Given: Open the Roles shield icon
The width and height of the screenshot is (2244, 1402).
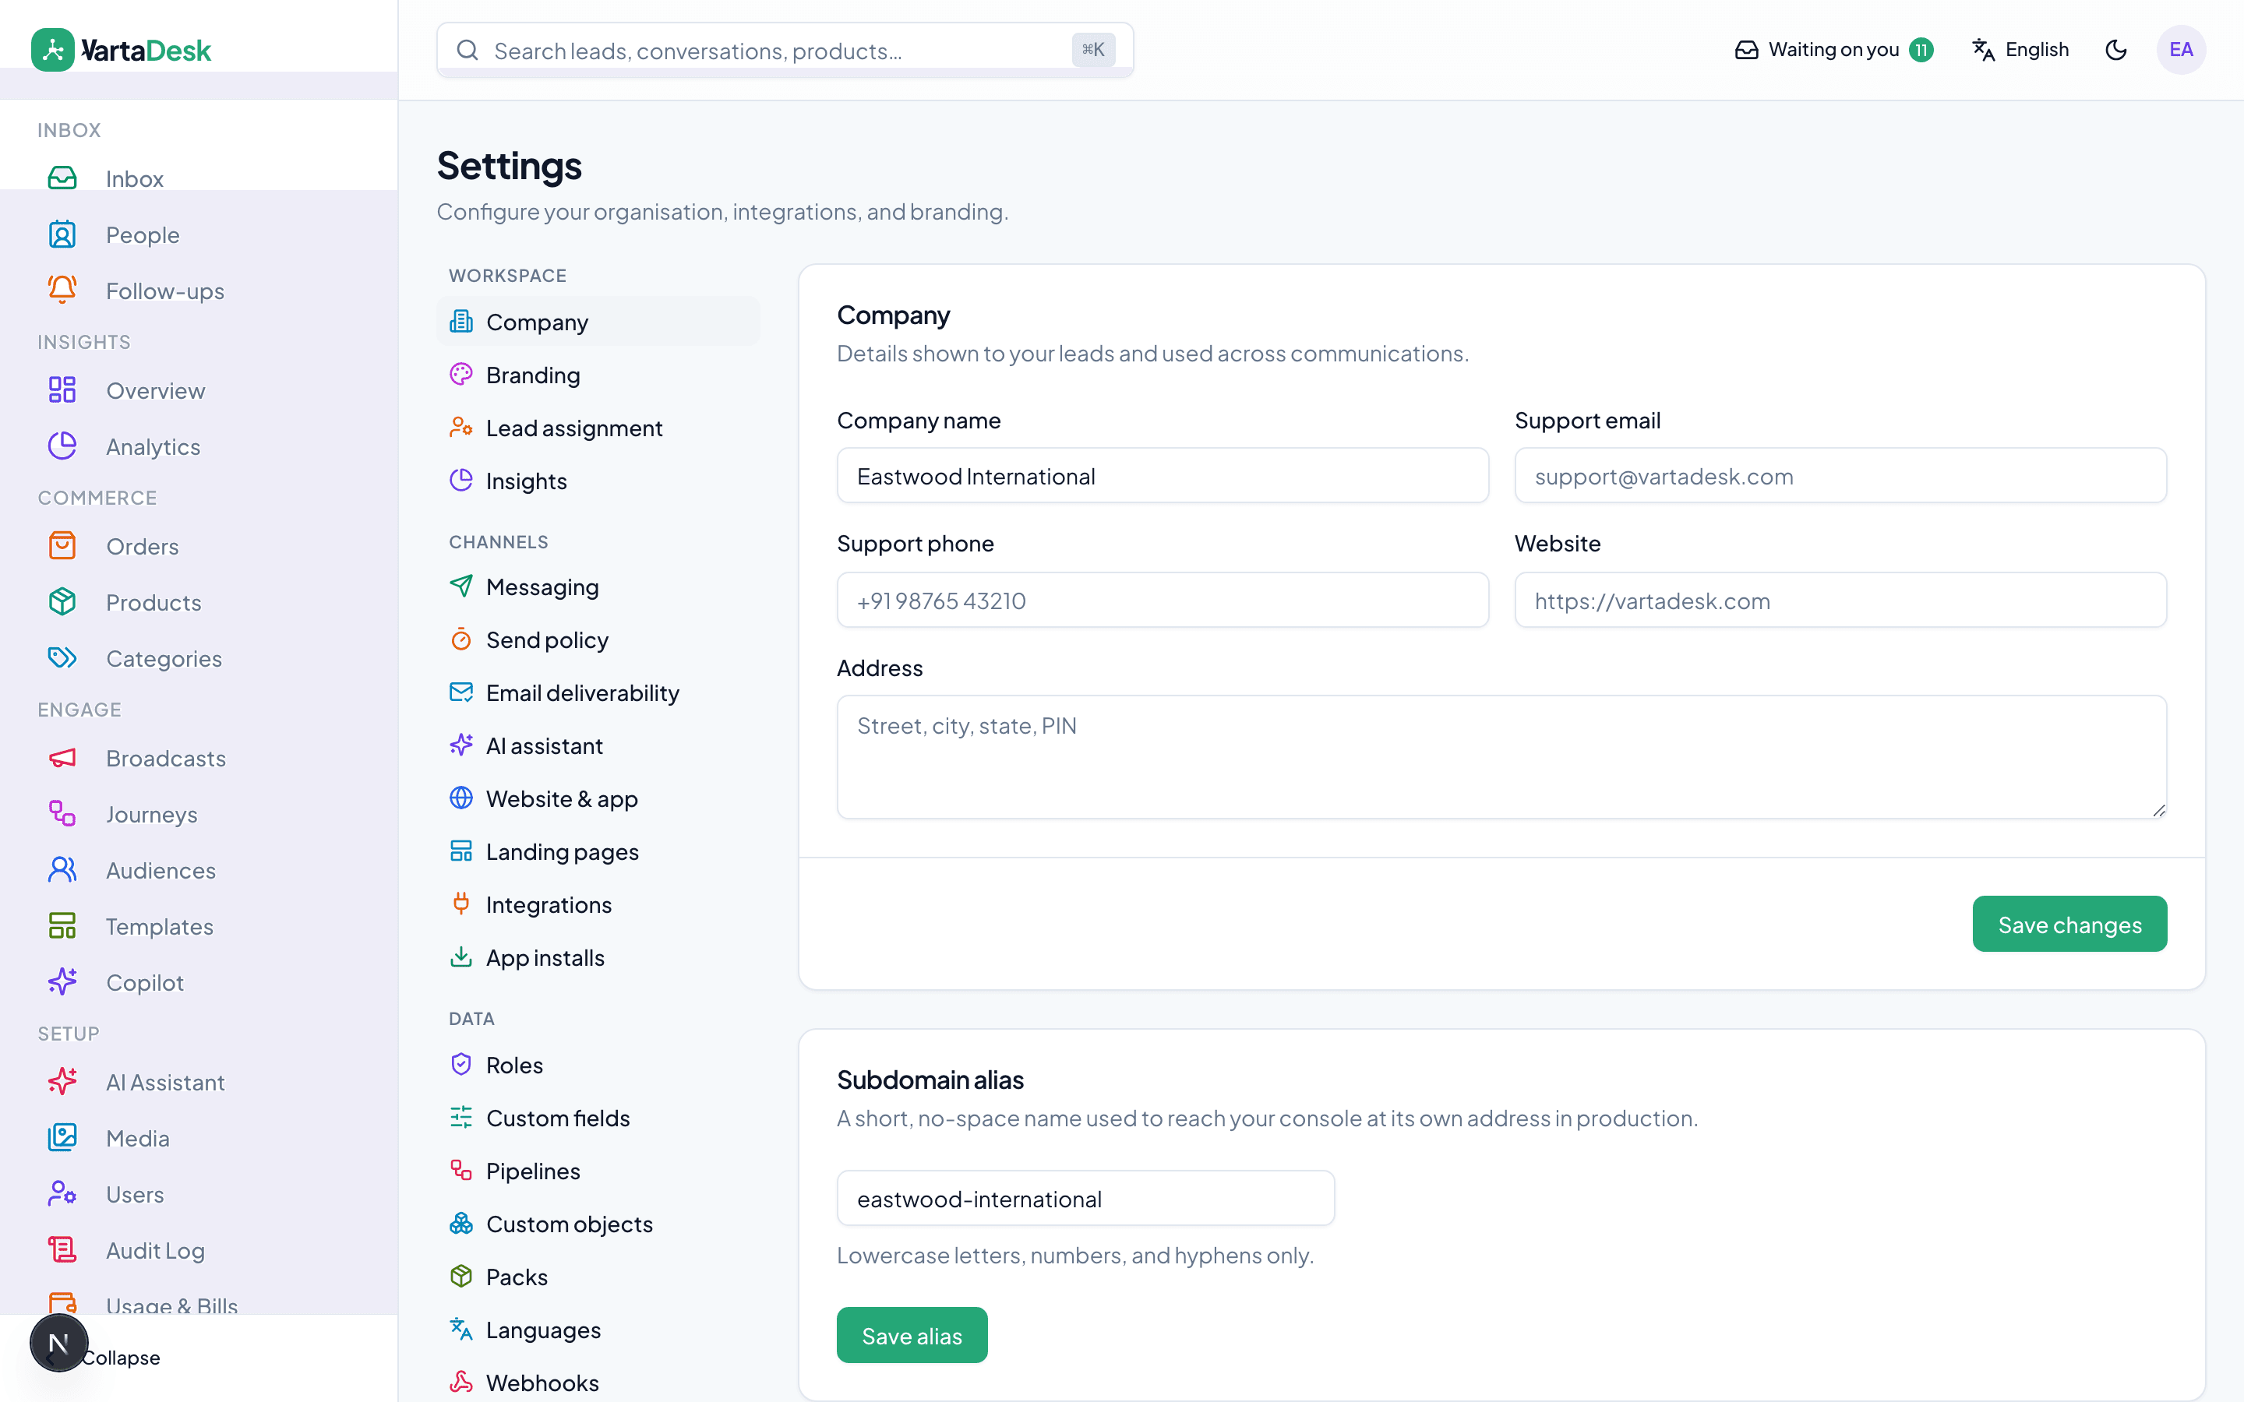Looking at the screenshot, I should point(460,1065).
